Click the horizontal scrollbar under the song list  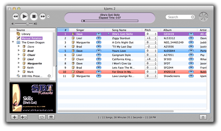point(115,111)
